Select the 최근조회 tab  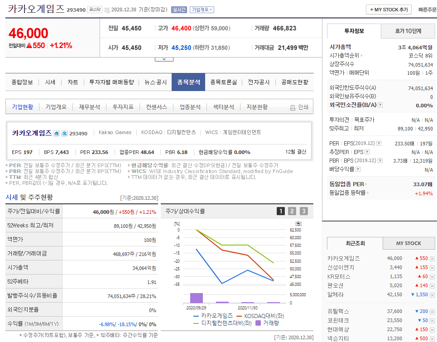coord(355,243)
